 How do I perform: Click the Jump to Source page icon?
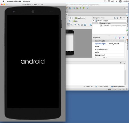click(82, 25)
